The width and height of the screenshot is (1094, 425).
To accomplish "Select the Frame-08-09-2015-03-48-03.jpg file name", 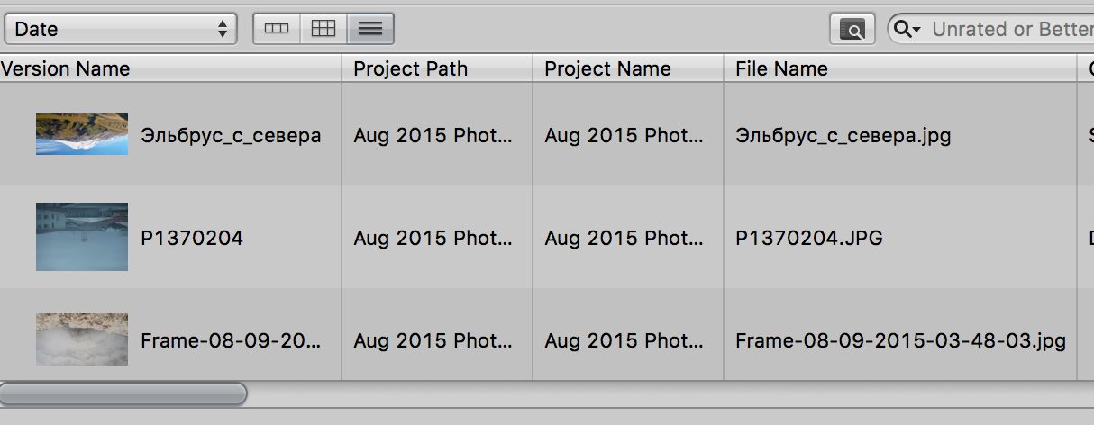I will click(900, 340).
